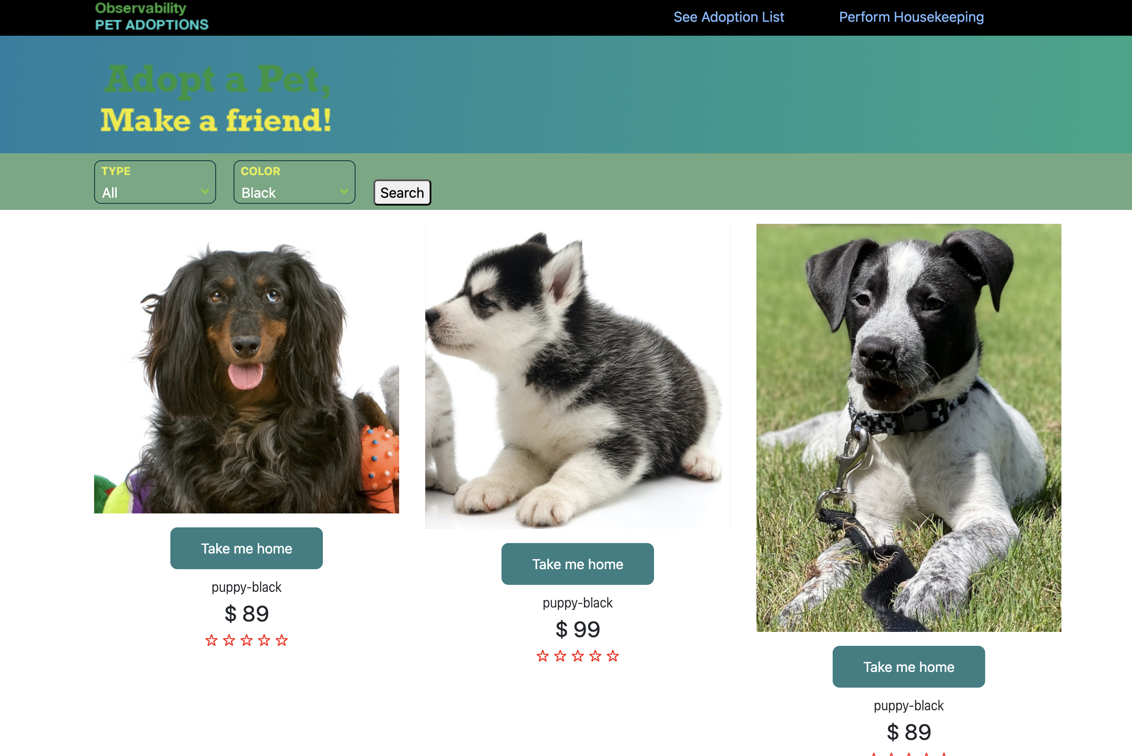Click the fourth star under the $99 husky puppy
The width and height of the screenshot is (1132, 756).
click(595, 656)
